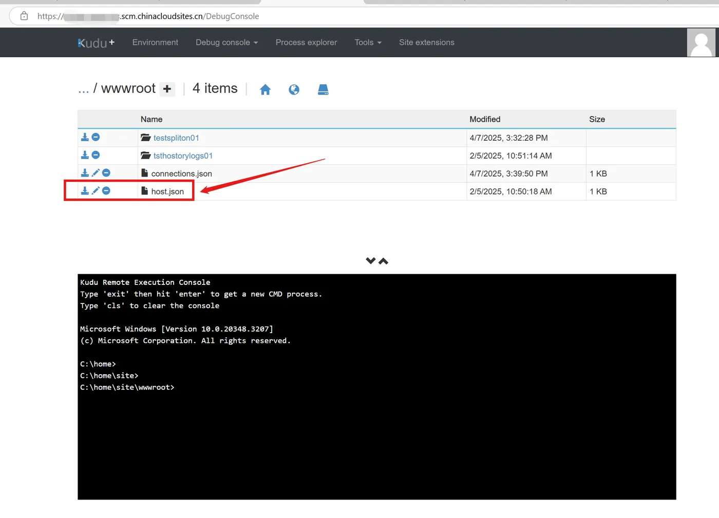
Task: Open the Tools dropdown menu
Action: coord(368,43)
